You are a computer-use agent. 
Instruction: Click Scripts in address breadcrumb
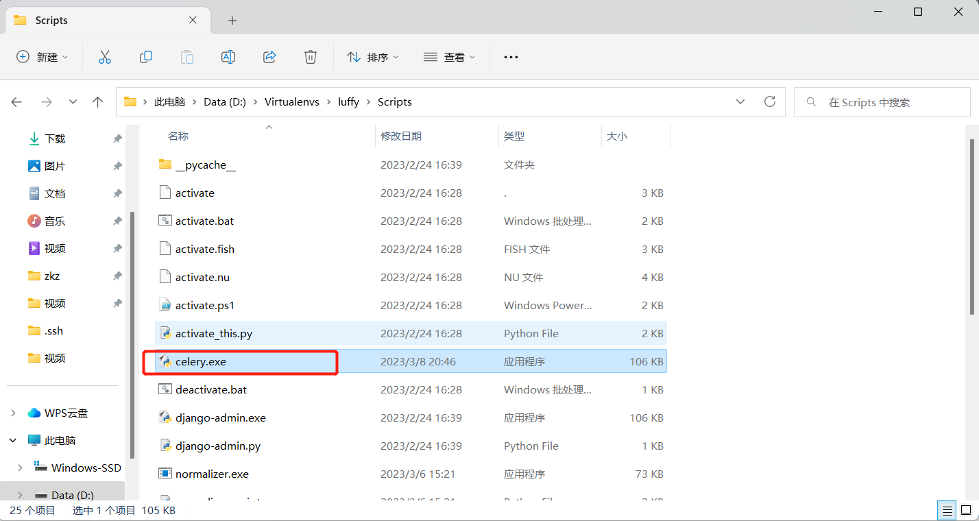coord(395,102)
